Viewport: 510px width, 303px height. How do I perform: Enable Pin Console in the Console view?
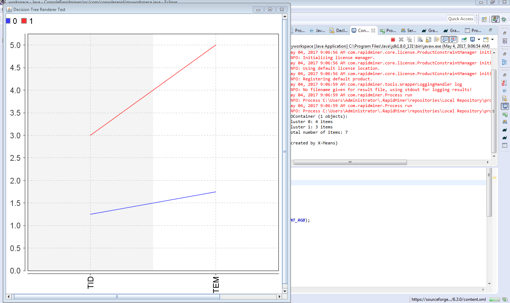(x=464, y=39)
